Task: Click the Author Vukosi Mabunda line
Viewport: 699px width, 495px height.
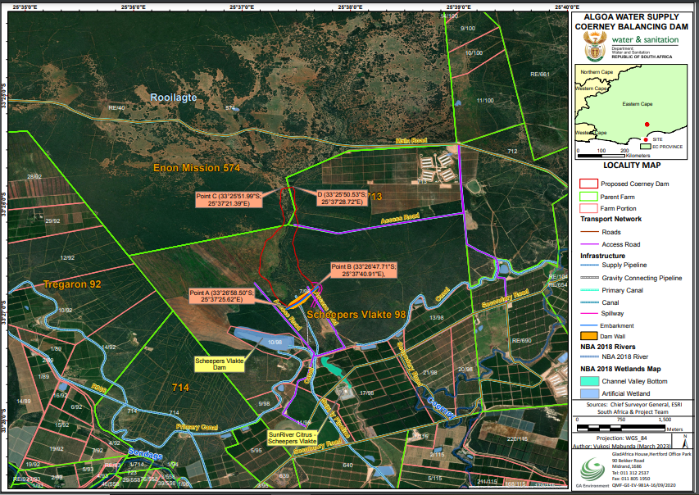Action: 622,446
